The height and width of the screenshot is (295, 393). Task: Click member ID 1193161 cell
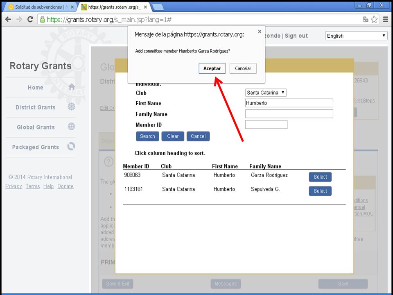(x=133, y=189)
